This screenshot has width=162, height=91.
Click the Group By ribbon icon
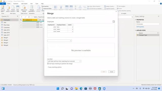tap(85, 7)
